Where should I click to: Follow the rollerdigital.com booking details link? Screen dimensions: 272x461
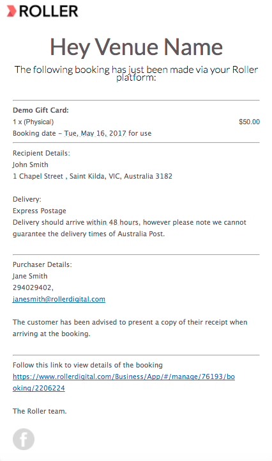click(124, 382)
